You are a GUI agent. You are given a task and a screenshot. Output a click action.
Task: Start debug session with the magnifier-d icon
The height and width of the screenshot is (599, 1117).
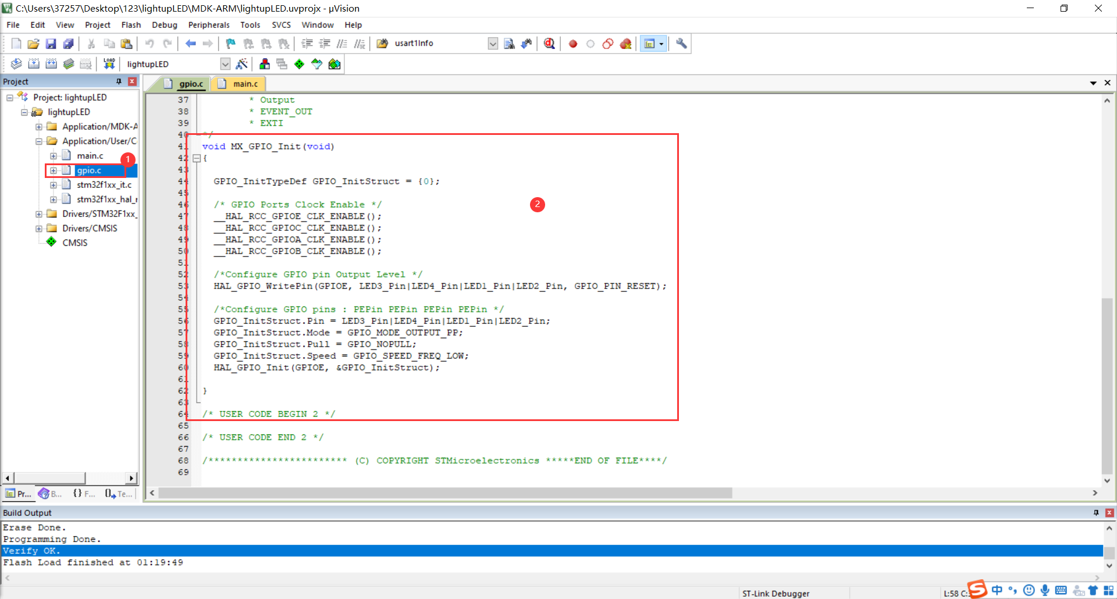(x=549, y=44)
